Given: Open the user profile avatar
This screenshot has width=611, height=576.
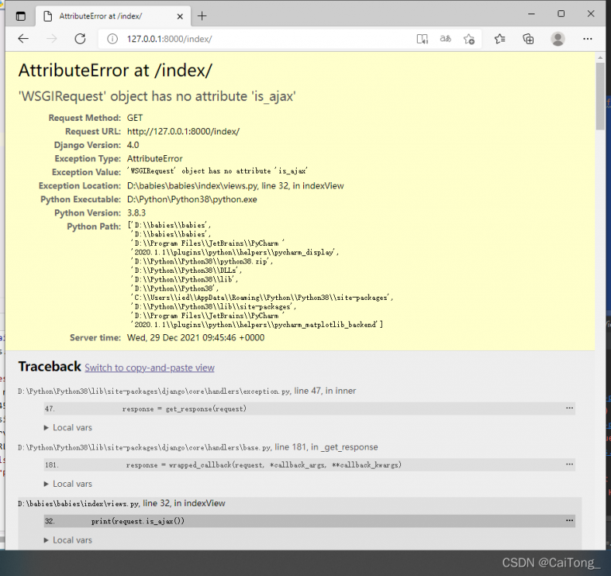Looking at the screenshot, I should tap(558, 38).
